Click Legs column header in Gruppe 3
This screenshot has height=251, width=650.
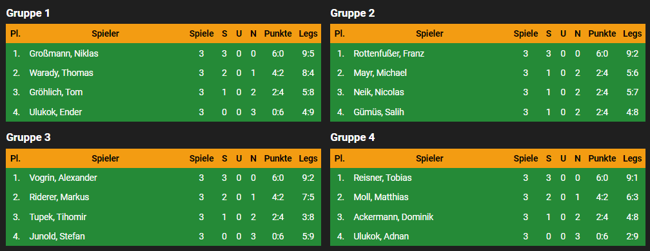pyautogui.click(x=308, y=158)
